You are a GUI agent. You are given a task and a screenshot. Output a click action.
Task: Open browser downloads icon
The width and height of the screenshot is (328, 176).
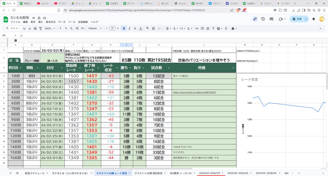pos(293,10)
